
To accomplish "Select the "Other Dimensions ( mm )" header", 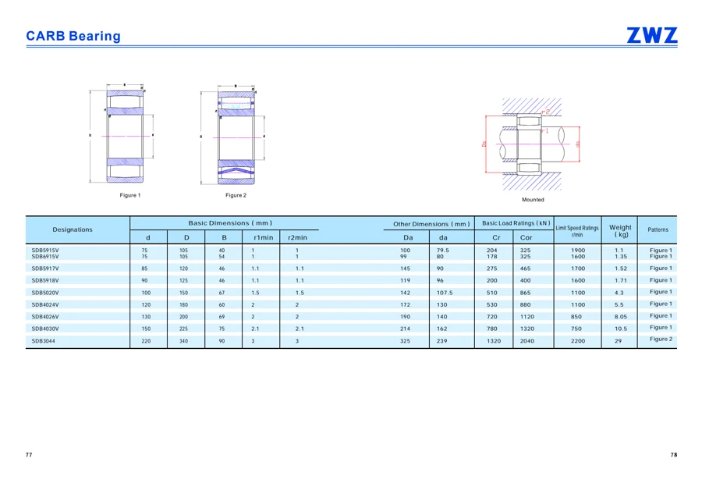I will pyautogui.click(x=431, y=224).
